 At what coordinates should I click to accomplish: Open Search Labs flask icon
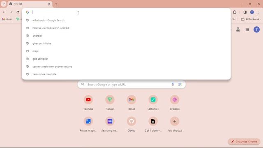[x=238, y=30]
